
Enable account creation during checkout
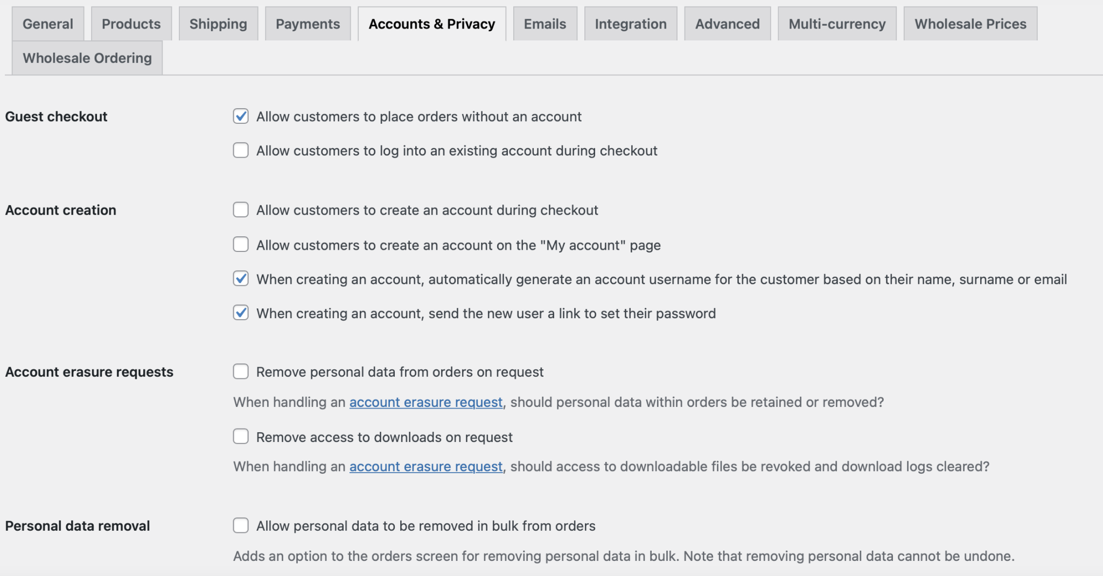[x=241, y=210]
